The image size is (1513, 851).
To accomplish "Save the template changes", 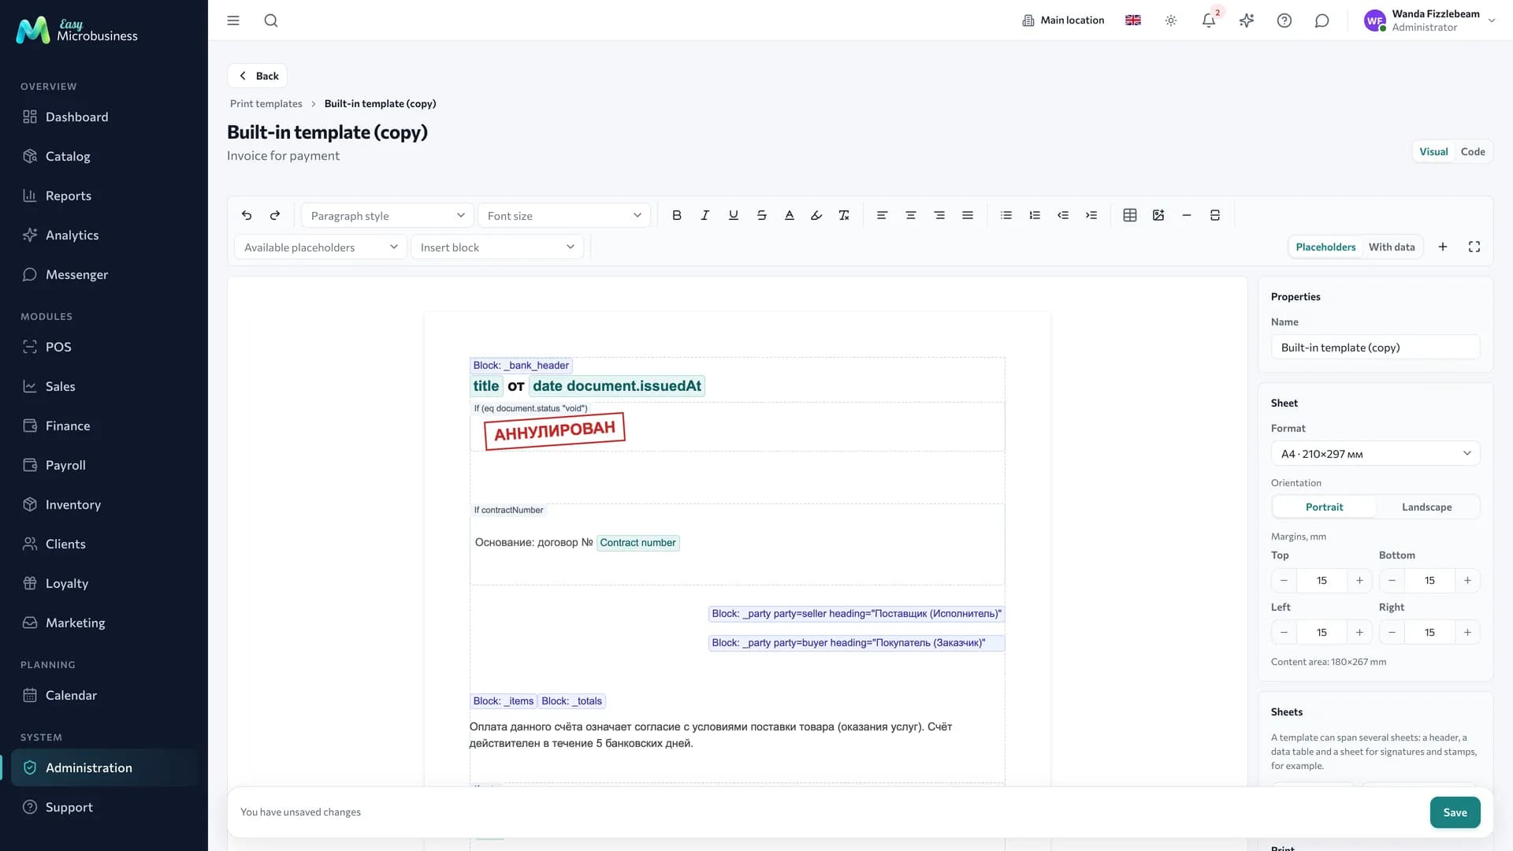I will pos(1455,812).
